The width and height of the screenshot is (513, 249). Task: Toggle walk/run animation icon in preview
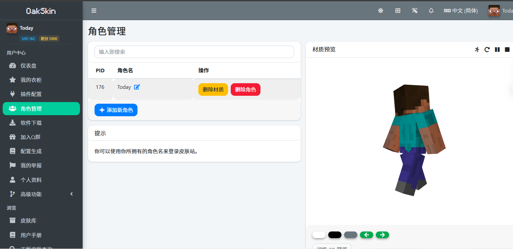[x=477, y=50]
